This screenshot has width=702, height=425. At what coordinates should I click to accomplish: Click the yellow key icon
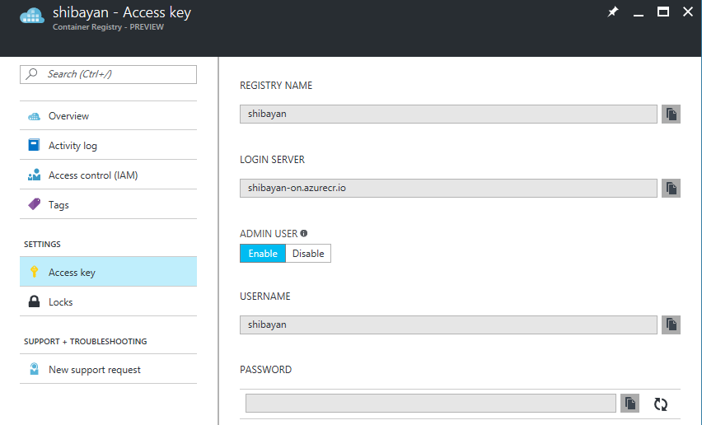coord(34,272)
